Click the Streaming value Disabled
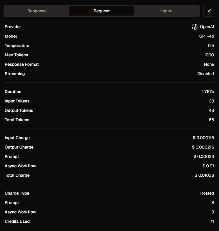The width and height of the screenshot is (219, 231). 205,74
